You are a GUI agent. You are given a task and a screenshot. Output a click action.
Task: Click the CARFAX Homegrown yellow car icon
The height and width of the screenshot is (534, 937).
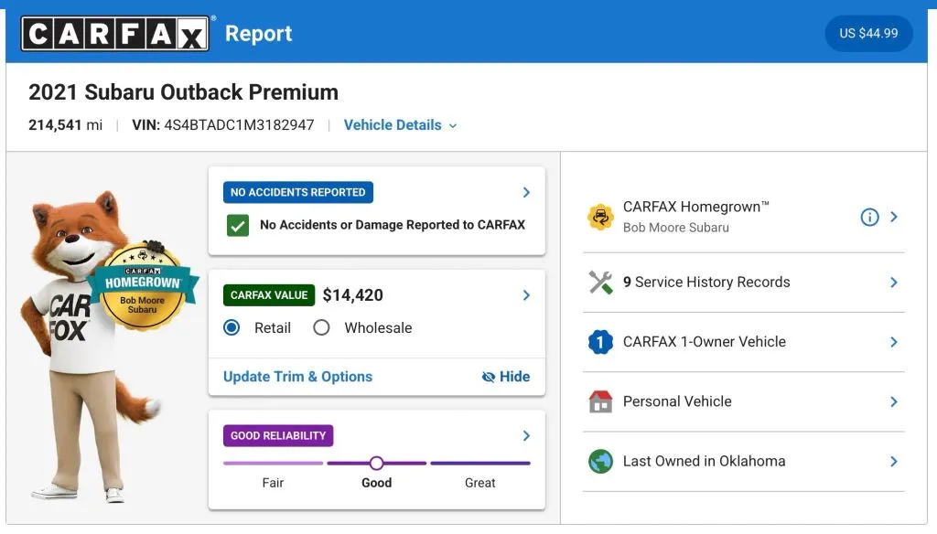(600, 217)
